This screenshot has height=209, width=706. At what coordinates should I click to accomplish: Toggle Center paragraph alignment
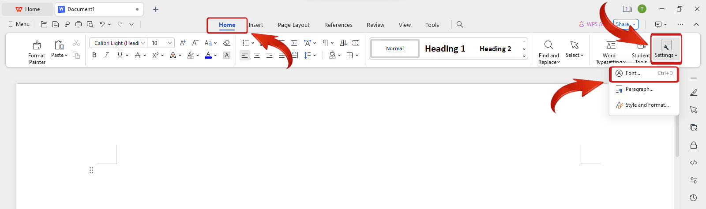(257, 55)
